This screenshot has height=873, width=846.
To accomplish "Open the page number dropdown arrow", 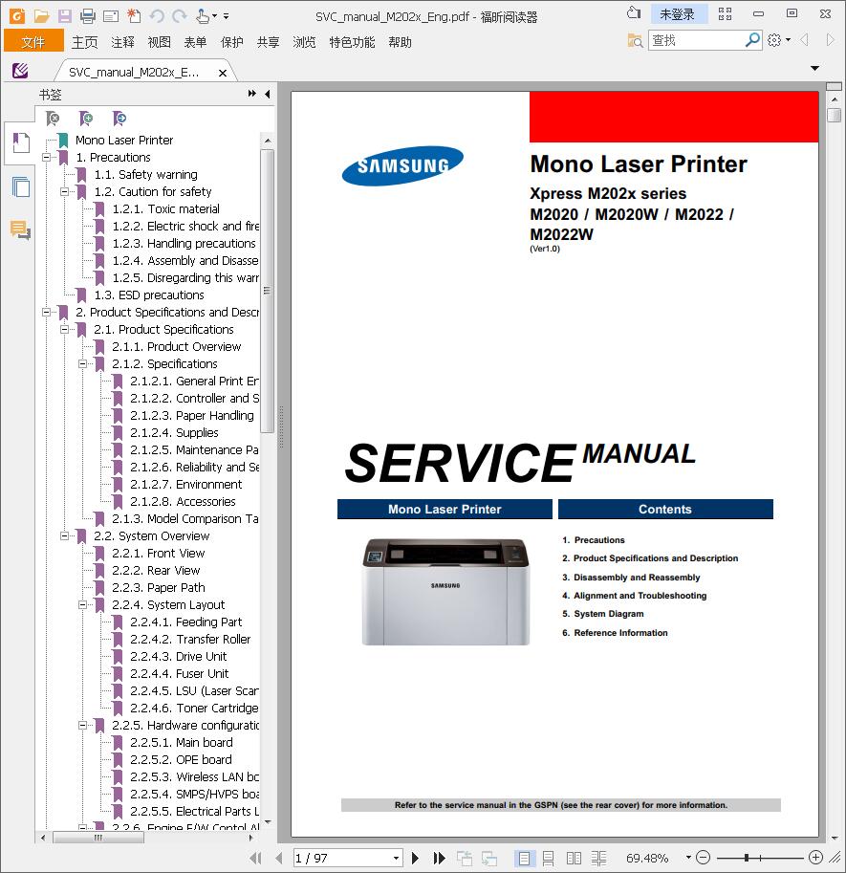I will pos(397,858).
